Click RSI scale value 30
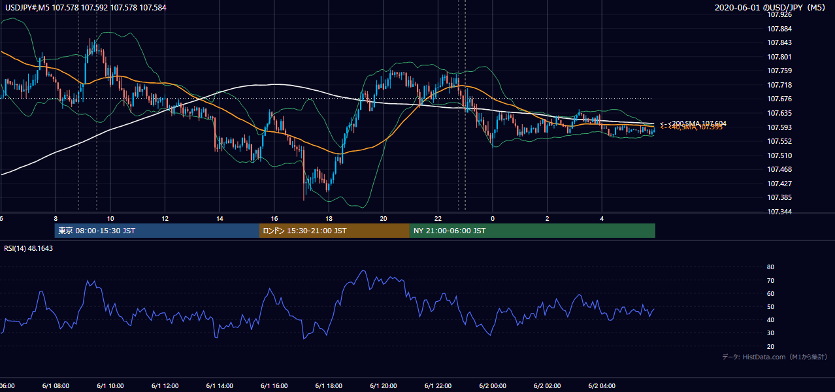The image size is (835, 392). pos(770,333)
